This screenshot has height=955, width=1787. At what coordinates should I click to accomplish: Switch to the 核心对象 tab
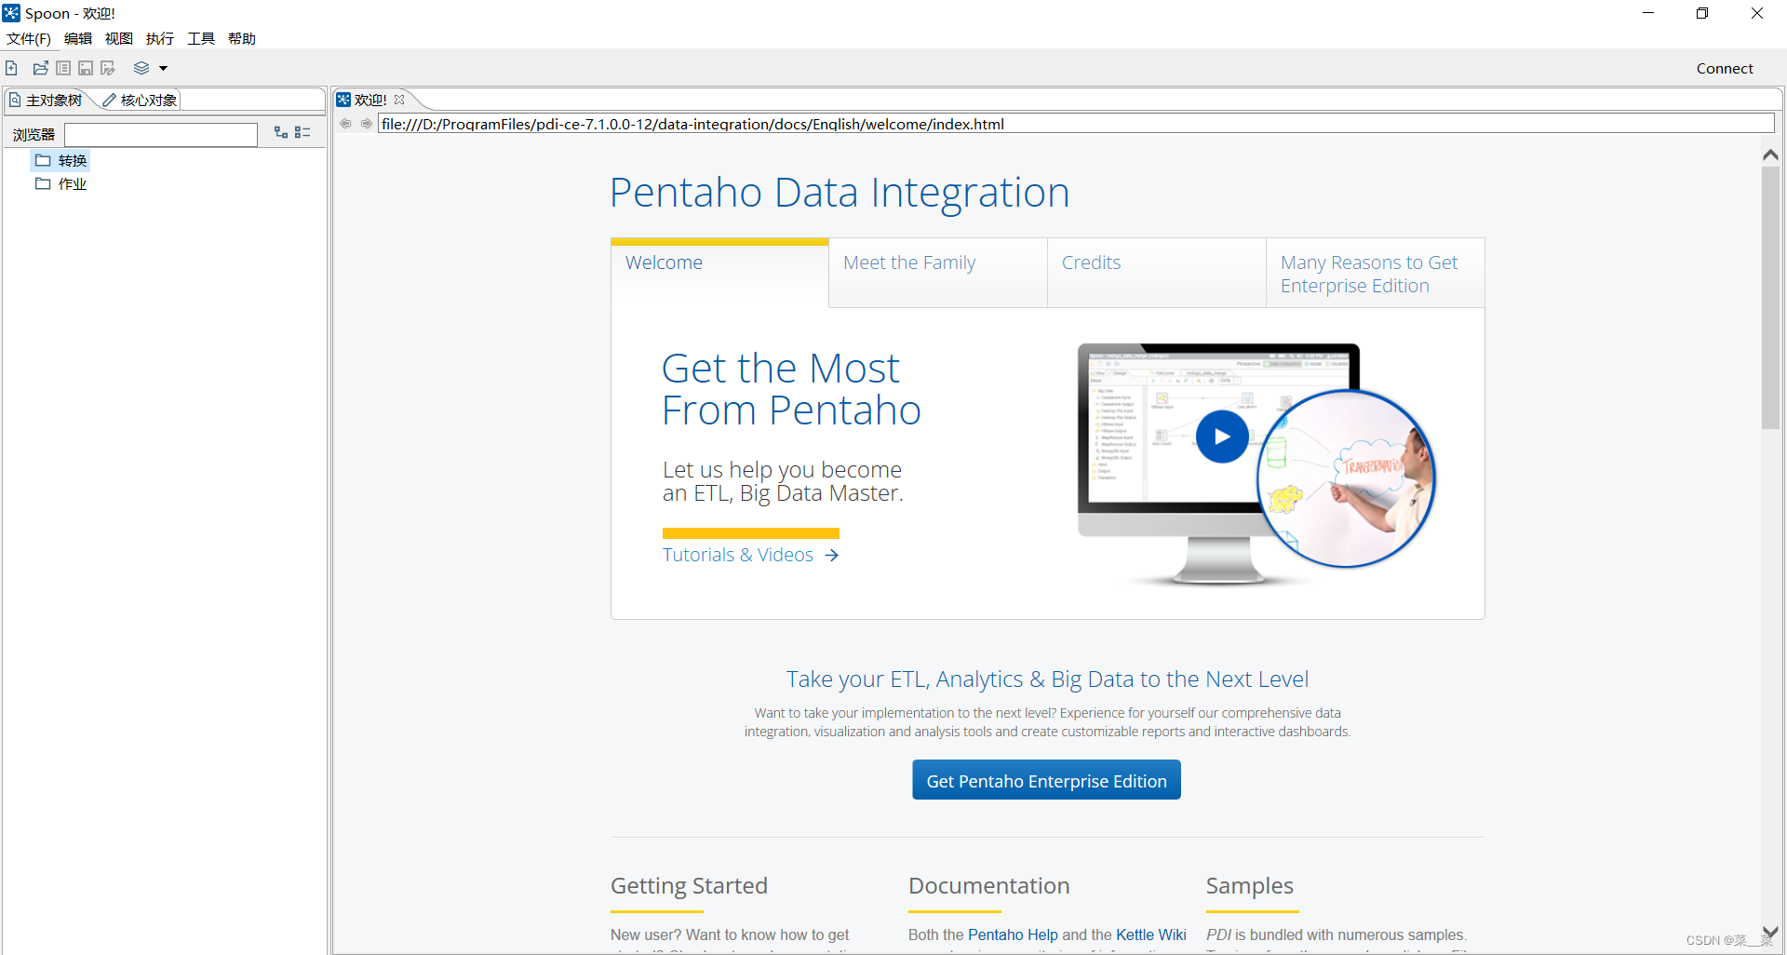click(140, 100)
